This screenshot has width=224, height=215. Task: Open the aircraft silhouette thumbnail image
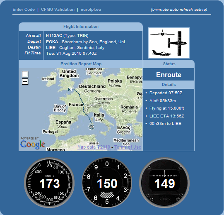169,43
